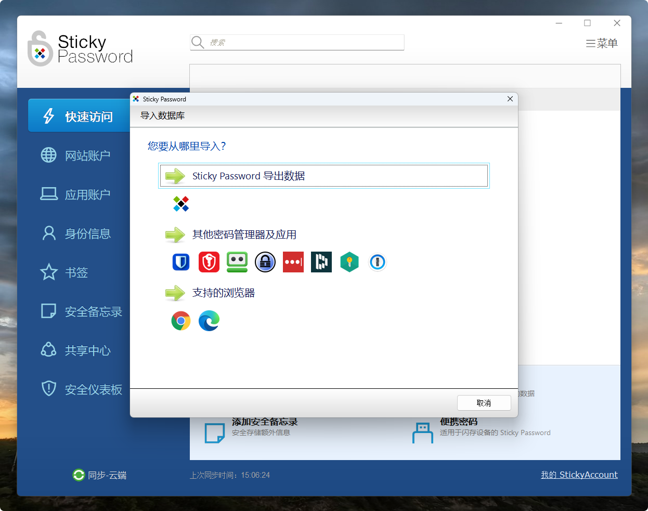Click the Sticky Password logo in header

80,48
